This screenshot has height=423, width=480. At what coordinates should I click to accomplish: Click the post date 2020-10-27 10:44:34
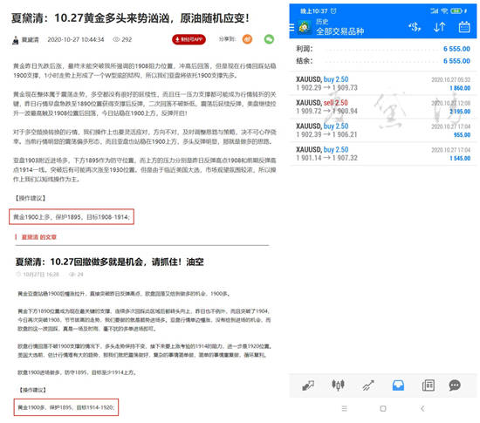point(76,39)
